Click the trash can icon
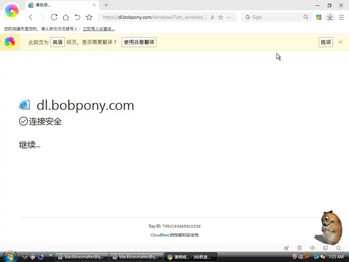Viewport: 349px width, 262px height. [x=300, y=248]
